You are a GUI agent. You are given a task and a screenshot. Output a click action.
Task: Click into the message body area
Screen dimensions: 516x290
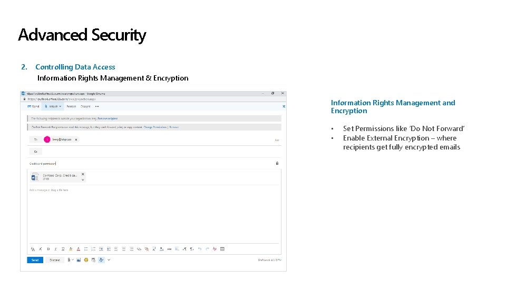coord(154,214)
